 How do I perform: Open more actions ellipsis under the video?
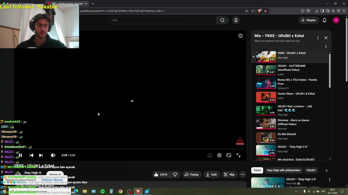[243, 175]
